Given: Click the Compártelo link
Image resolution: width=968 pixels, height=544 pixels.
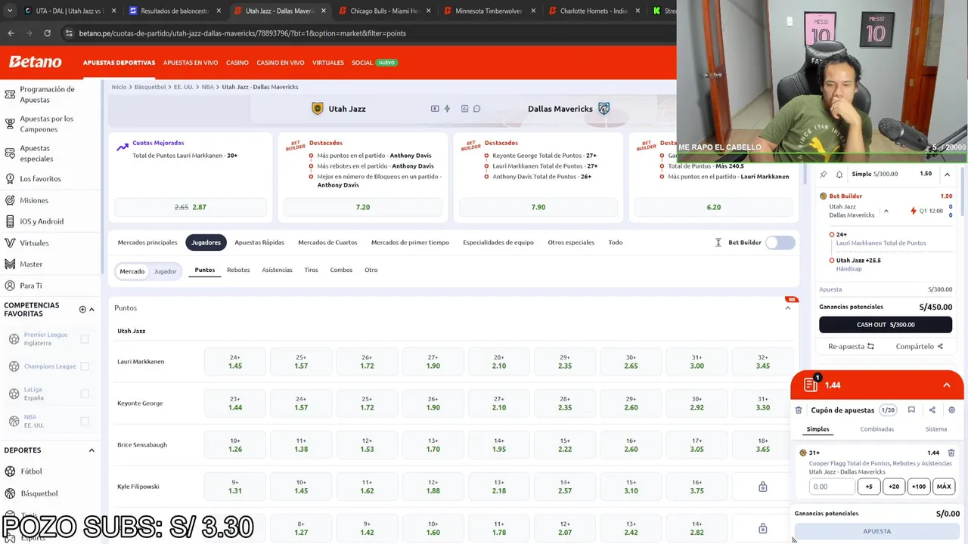Looking at the screenshot, I should [920, 346].
